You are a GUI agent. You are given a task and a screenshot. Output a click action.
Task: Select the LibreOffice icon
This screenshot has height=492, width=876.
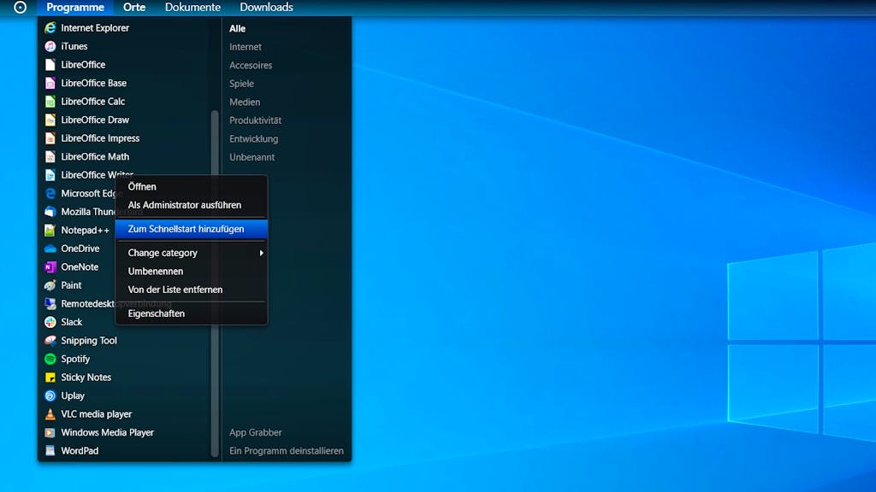coord(50,65)
